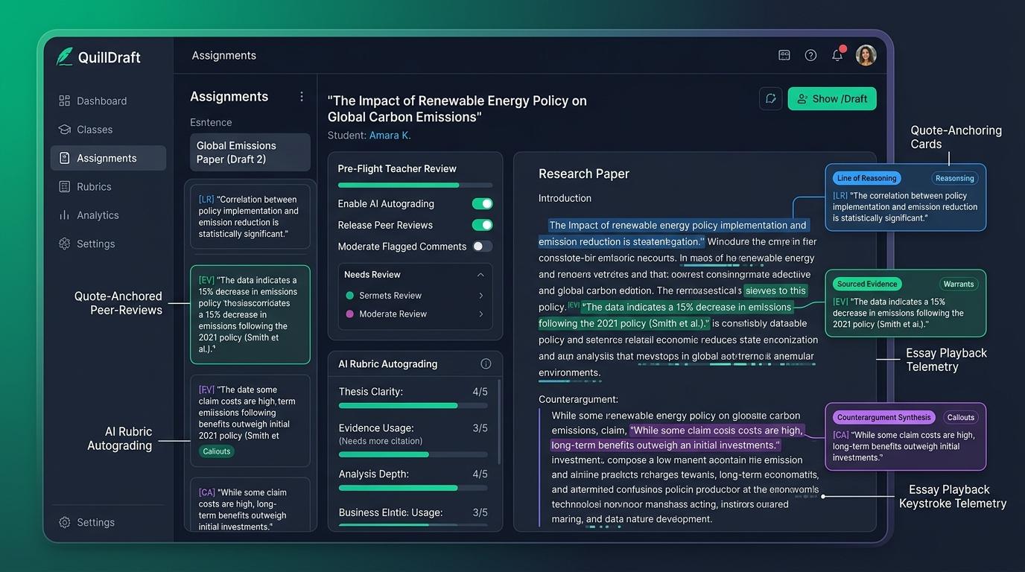The image size is (1025, 572).
Task: Click the Show /Draft button
Action: (832, 98)
